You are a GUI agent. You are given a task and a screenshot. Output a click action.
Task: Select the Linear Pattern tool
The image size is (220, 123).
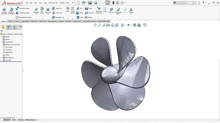73,10
